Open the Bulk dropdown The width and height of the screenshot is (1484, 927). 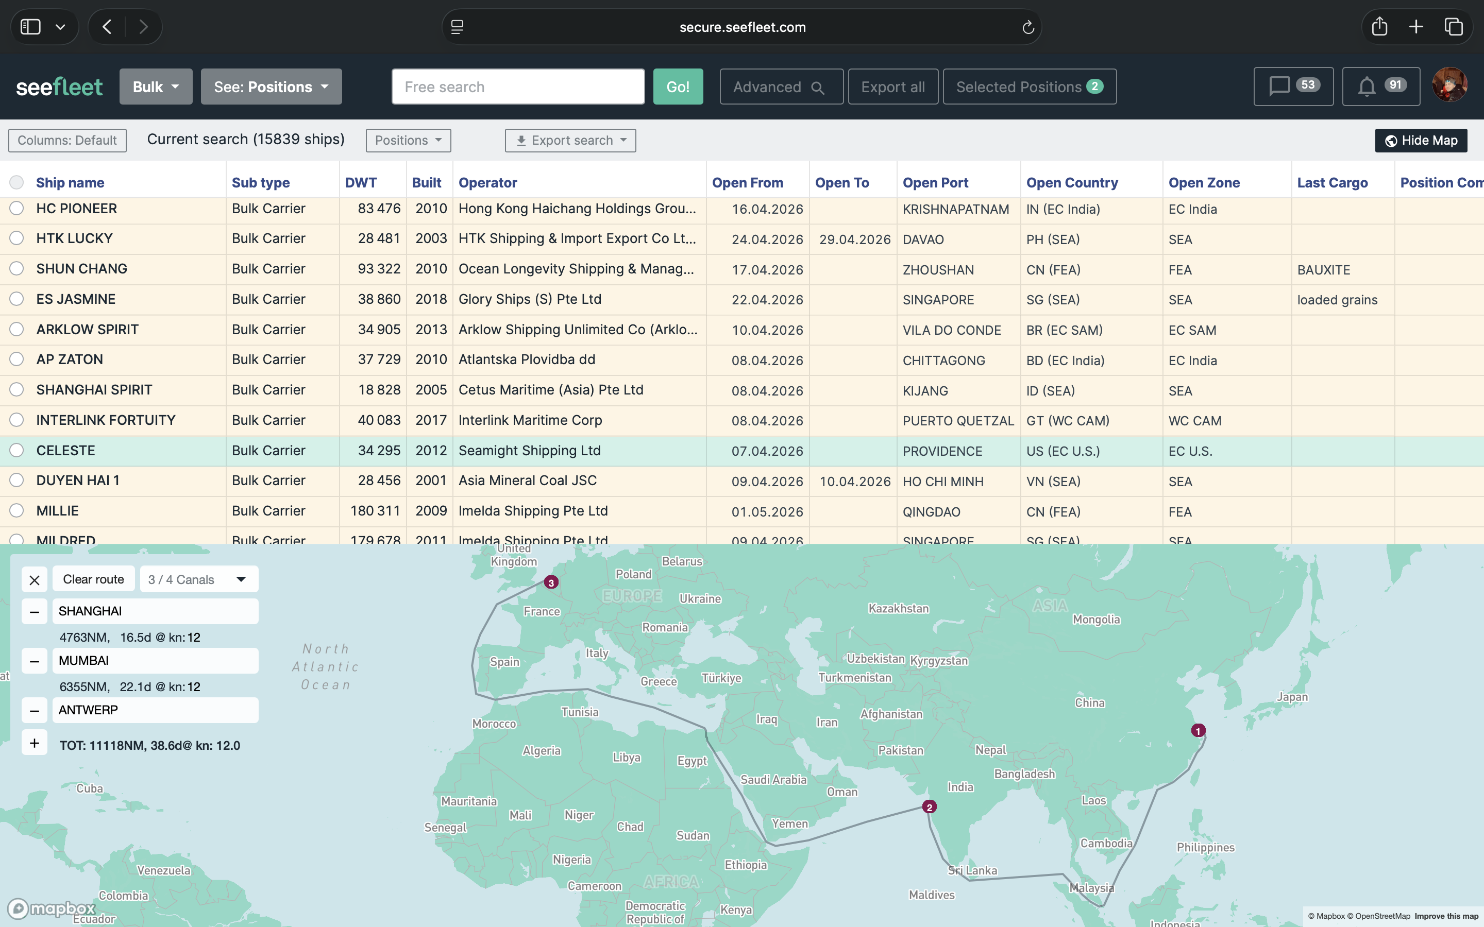[156, 87]
